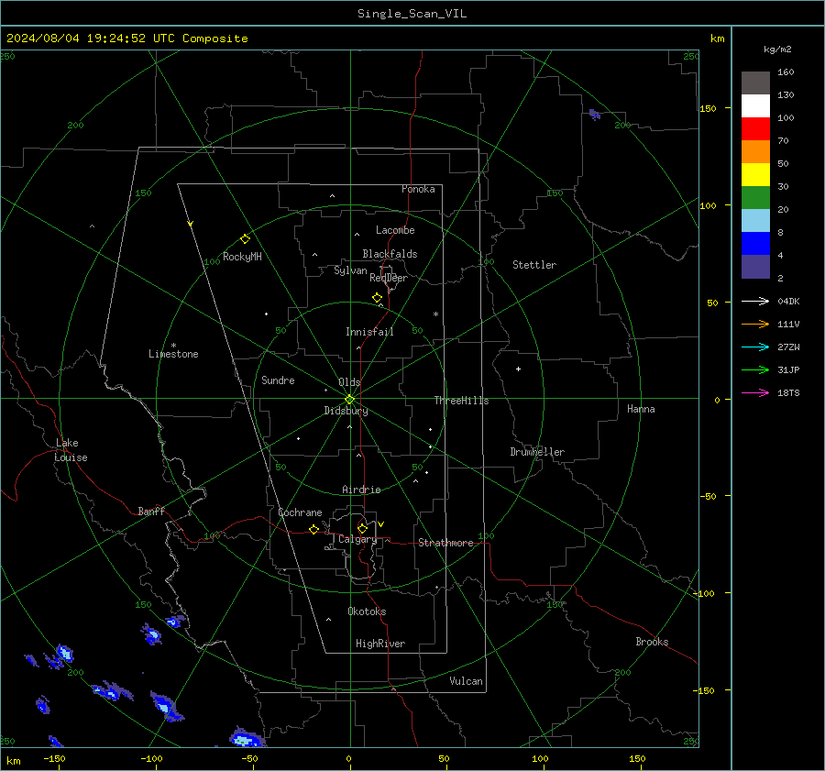This screenshot has width=825, height=771.
Task: Click the green 31JP arrow in legend
Action: tap(755, 370)
